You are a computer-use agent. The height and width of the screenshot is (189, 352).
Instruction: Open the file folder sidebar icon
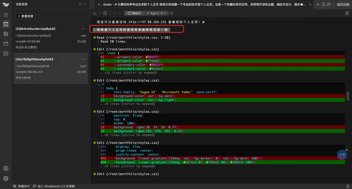point(6,44)
